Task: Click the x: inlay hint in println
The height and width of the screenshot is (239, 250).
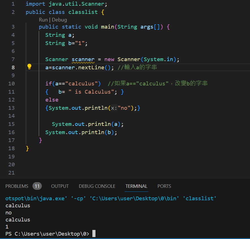Action: (114, 108)
